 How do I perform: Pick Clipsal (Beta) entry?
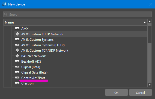tap(31, 67)
